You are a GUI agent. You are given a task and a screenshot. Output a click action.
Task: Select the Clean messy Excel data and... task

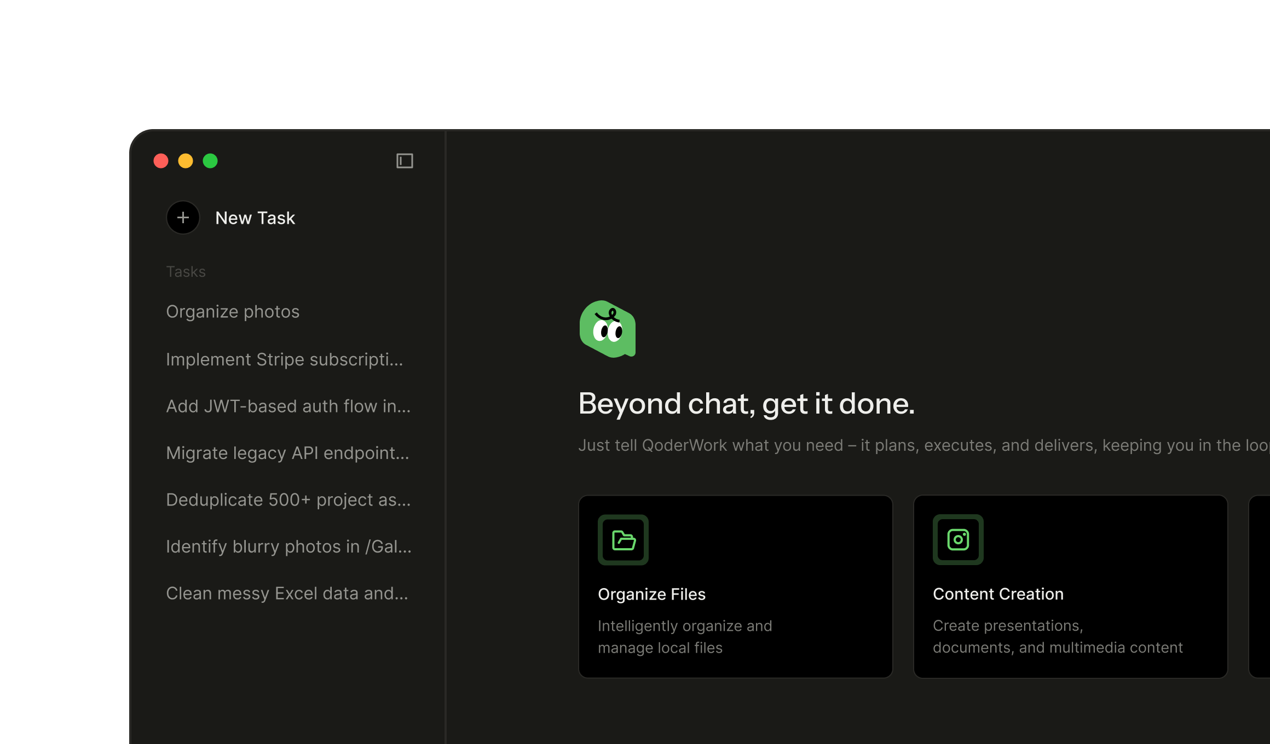287,594
